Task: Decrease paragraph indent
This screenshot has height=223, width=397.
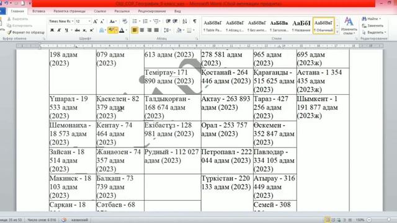Action: tap(168, 21)
